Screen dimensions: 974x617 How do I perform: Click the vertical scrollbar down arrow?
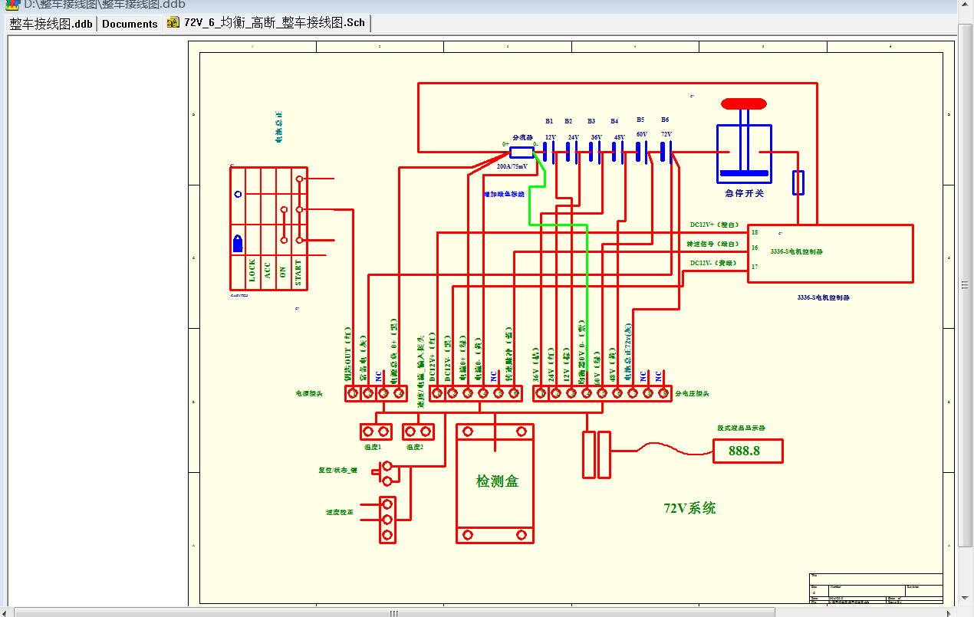[x=966, y=598]
